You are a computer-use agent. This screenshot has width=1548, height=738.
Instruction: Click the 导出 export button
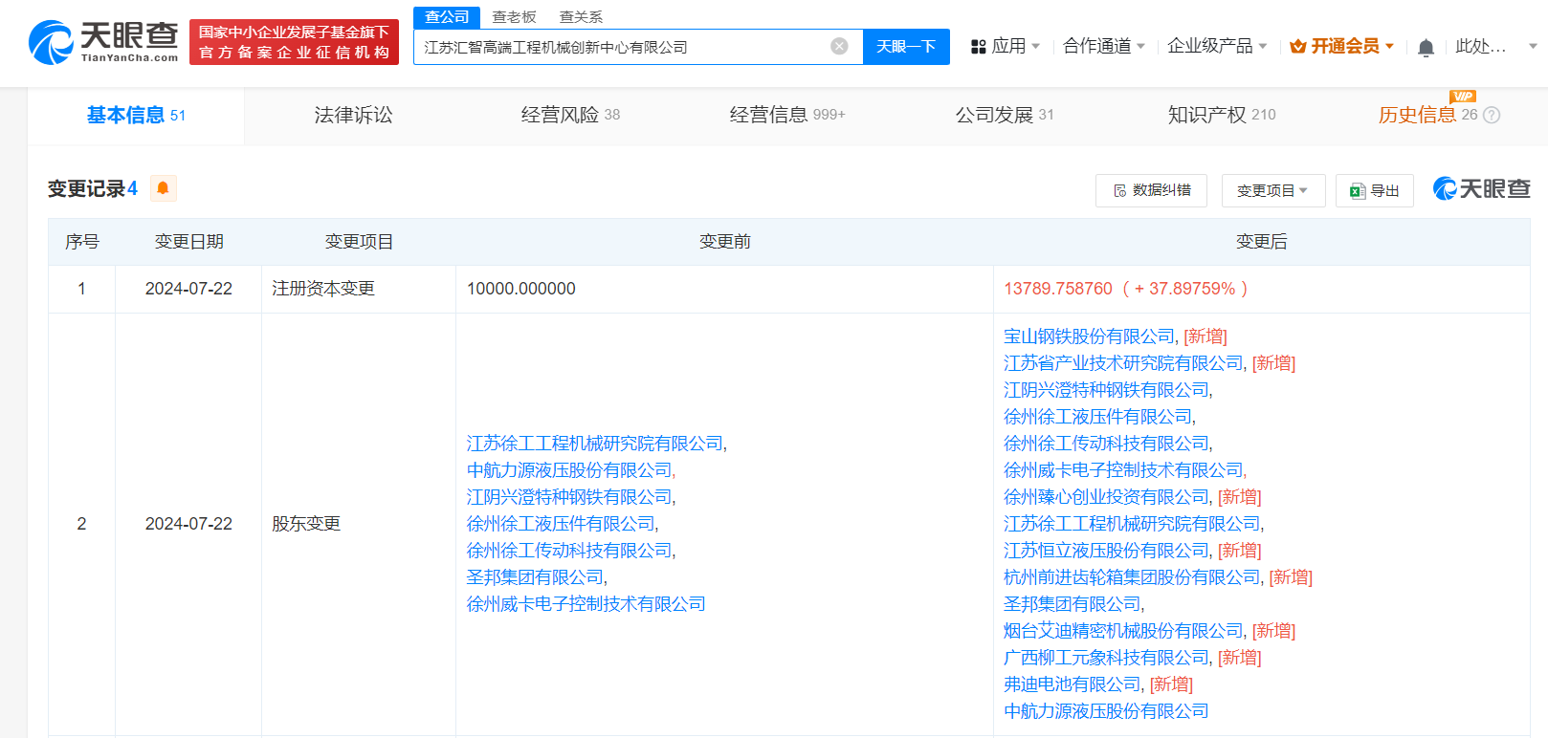(1374, 190)
